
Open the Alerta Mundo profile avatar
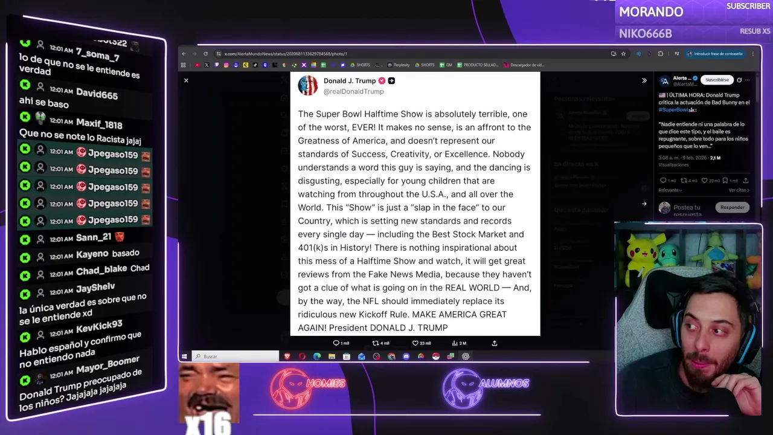665,80
